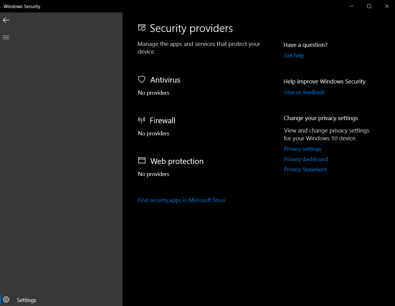Click the Settings gear icon

click(6, 300)
